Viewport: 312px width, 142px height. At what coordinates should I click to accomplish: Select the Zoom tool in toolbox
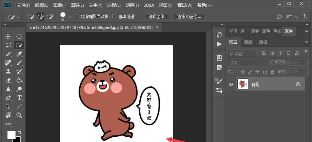(x=19, y=115)
